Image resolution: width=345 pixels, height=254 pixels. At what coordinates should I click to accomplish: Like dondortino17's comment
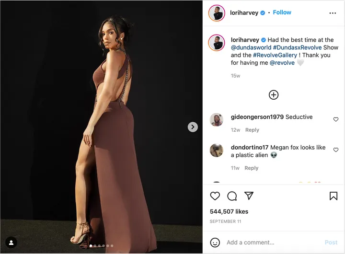(335, 150)
